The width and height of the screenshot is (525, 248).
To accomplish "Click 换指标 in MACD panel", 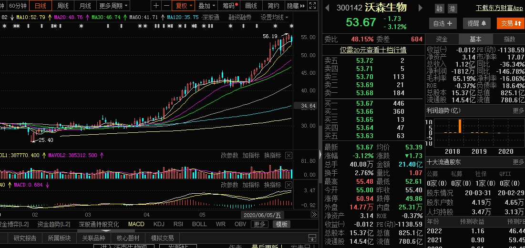I will coord(273,185).
